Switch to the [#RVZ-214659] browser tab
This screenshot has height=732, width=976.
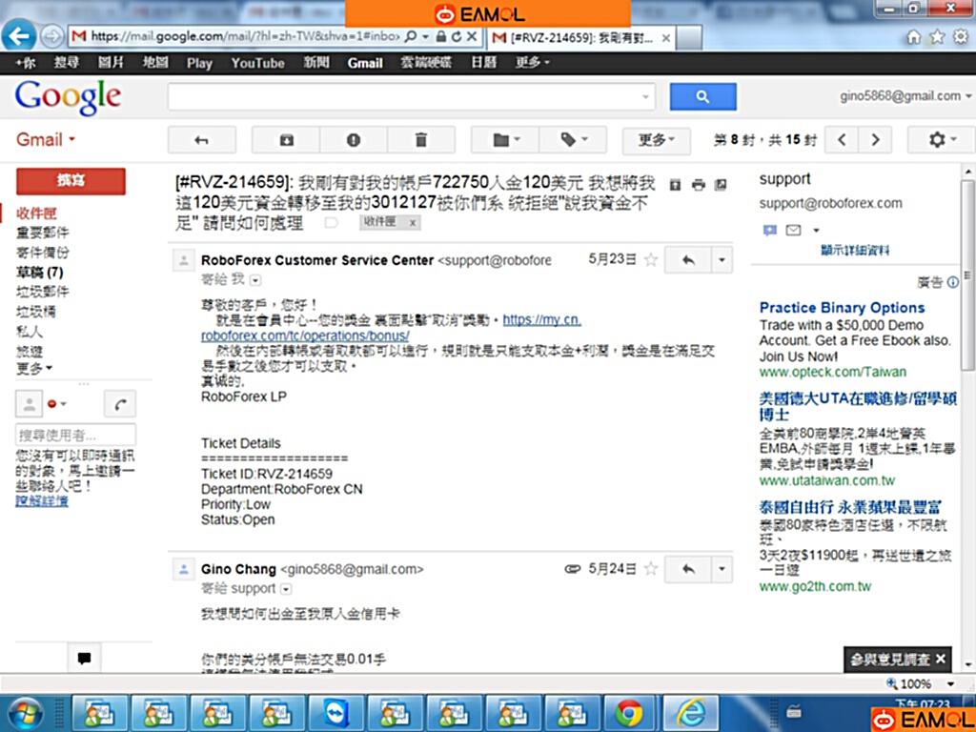coord(580,38)
